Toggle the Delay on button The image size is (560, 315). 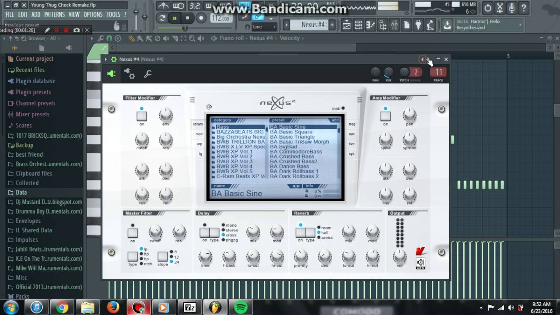(204, 233)
